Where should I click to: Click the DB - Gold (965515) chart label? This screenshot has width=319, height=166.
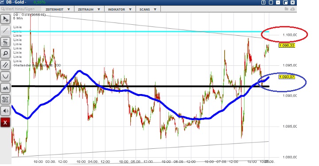pyautogui.click(x=30, y=15)
